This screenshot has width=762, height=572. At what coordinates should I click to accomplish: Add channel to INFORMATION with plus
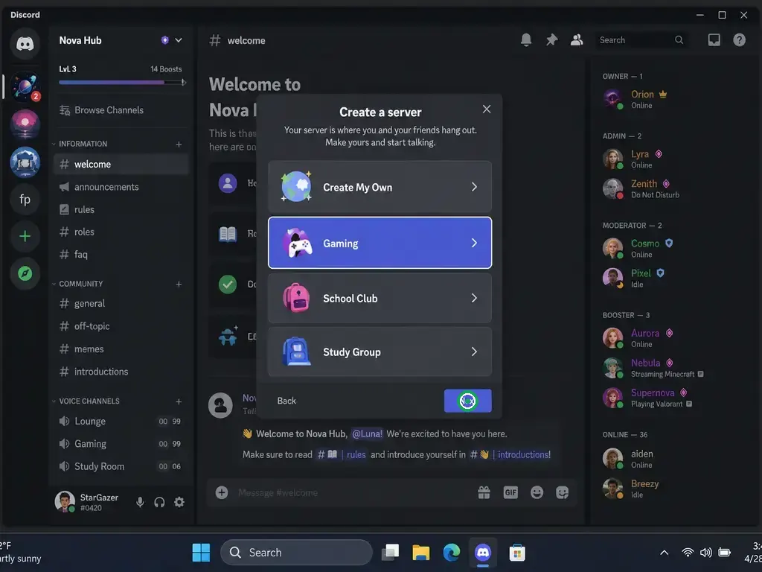tap(179, 144)
